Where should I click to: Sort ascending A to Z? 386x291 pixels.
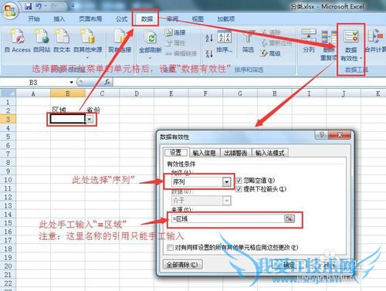click(x=209, y=38)
